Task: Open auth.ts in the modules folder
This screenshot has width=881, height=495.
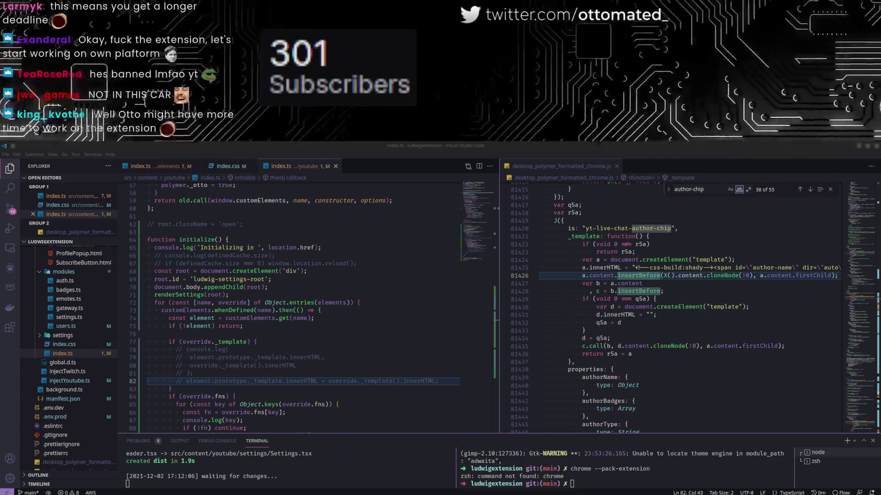Action: 65,280
